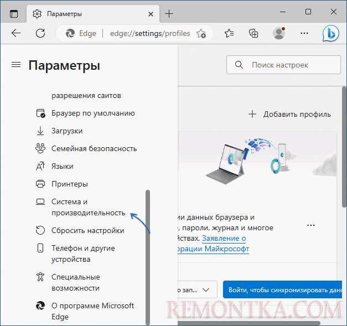Open Семейная безопасность settings
The height and width of the screenshot is (326, 347).
point(94,148)
